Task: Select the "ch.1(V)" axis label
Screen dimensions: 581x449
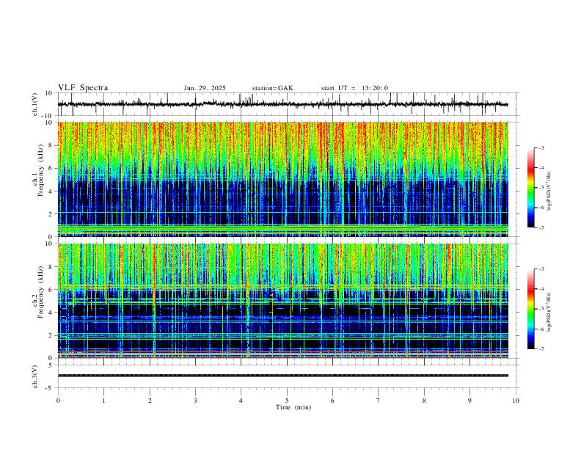Action: point(35,104)
